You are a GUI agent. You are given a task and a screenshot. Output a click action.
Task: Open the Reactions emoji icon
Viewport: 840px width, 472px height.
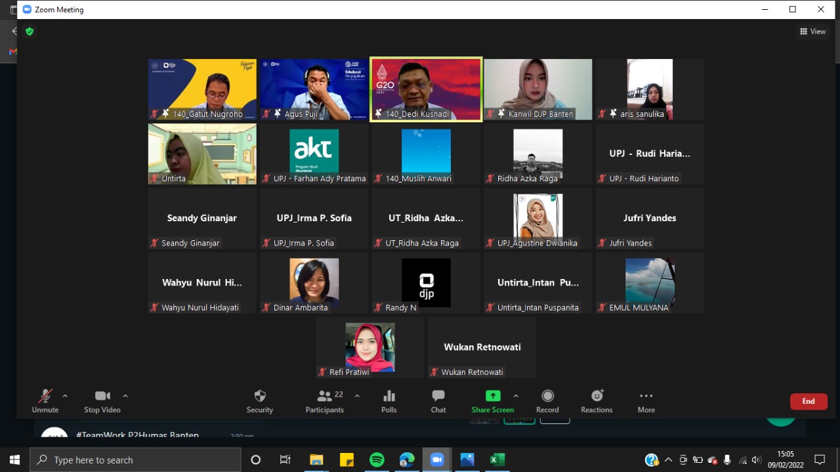(597, 397)
